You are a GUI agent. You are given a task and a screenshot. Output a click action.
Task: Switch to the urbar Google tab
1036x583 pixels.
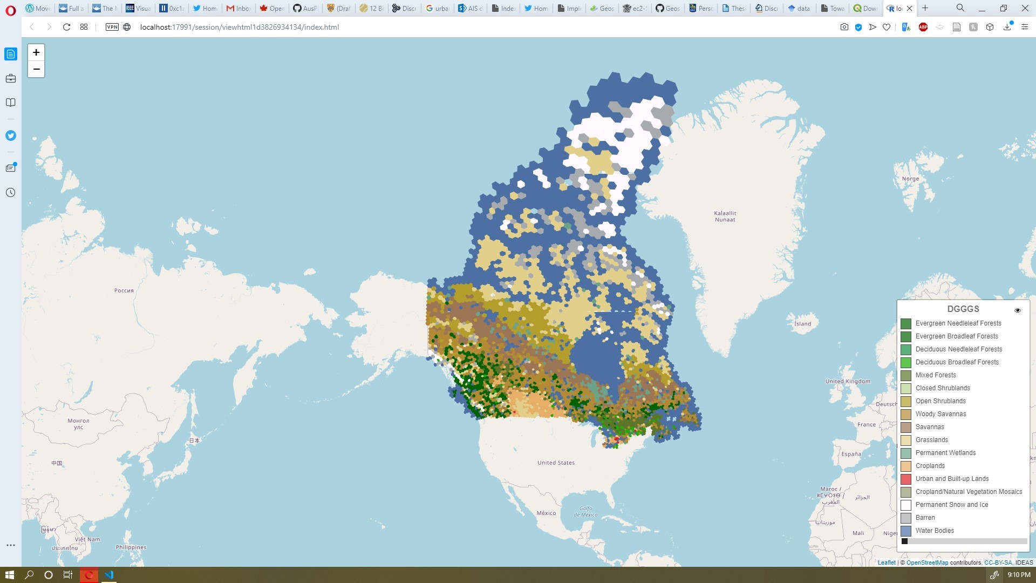(438, 8)
